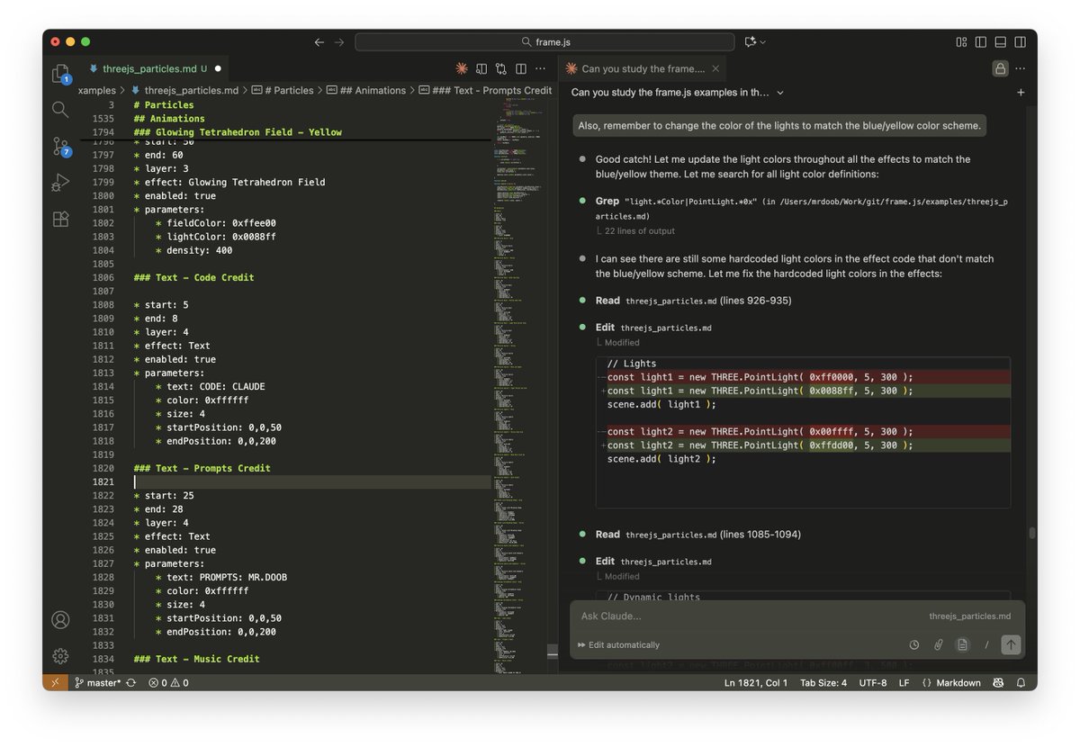Viewport: 1080px width, 747px height.
Task: Toggle the secondary side bar
Action: 1021,42
